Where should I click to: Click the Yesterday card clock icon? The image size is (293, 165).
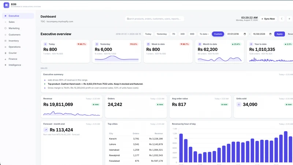click(97, 44)
